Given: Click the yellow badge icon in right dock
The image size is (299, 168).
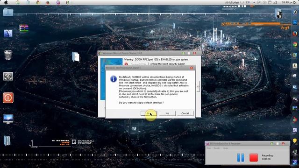Looking at the screenshot, I should point(295,141).
